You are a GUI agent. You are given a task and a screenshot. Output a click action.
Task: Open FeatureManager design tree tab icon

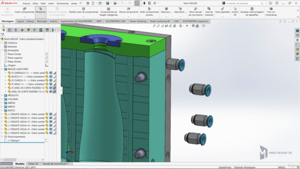pyautogui.click(x=3, y=30)
